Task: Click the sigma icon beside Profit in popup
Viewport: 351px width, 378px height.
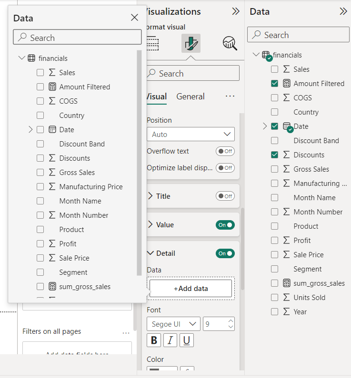Action: [x=52, y=243]
